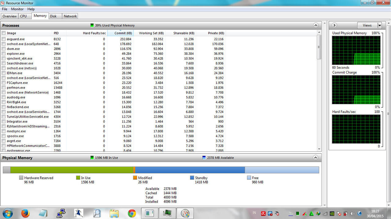Click the Resource Monitor taskbar button
This screenshot has width=391, height=219.
click(185, 213)
